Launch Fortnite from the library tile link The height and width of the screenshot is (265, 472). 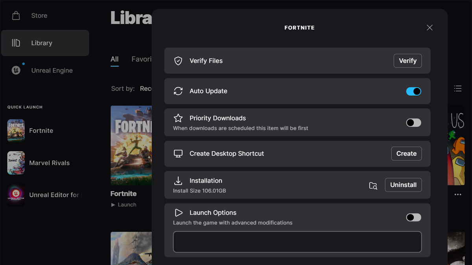[x=124, y=205]
